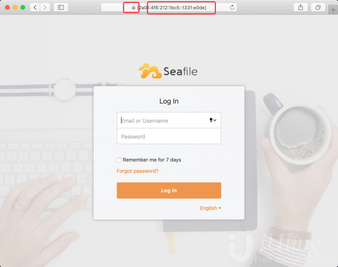This screenshot has height=267, width=338.
Task: Go back with Safari's back arrow
Action: 35,7
